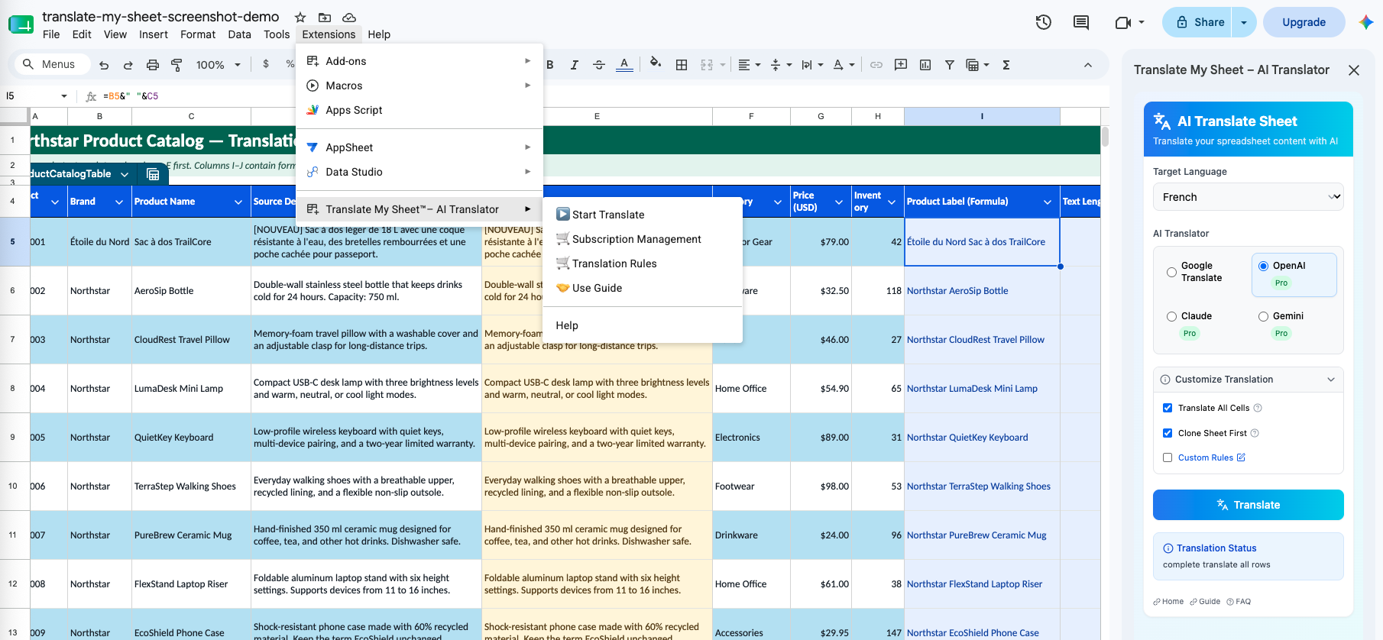This screenshot has width=1383, height=640.
Task: Open Subscription Management in the submenu
Action: (x=643, y=239)
